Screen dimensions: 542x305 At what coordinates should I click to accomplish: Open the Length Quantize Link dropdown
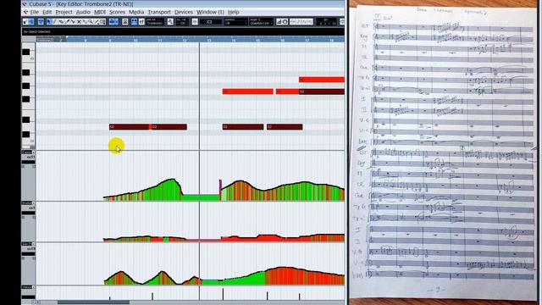[261, 24]
